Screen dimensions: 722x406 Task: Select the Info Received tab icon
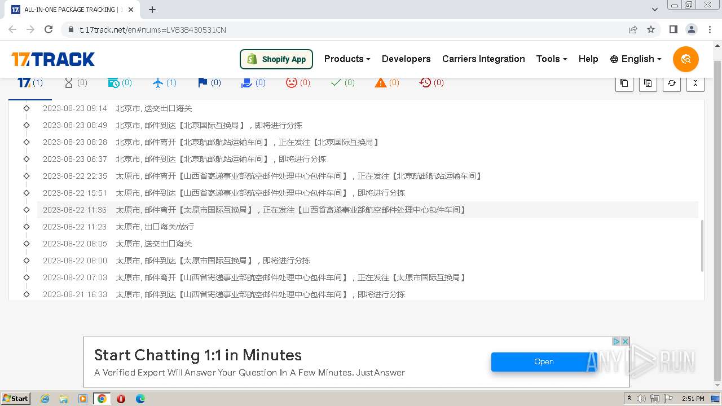[120, 82]
